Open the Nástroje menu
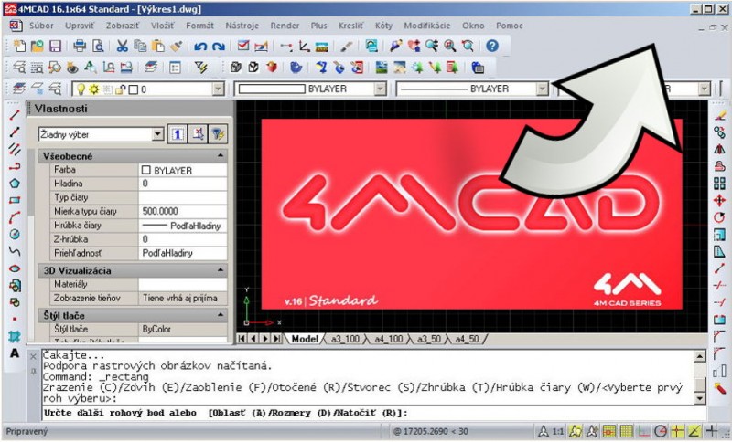The width and height of the screenshot is (732, 442). click(x=242, y=26)
